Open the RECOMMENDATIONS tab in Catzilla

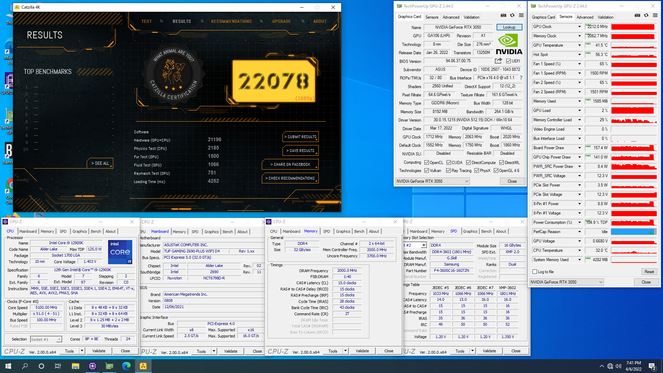click(231, 21)
